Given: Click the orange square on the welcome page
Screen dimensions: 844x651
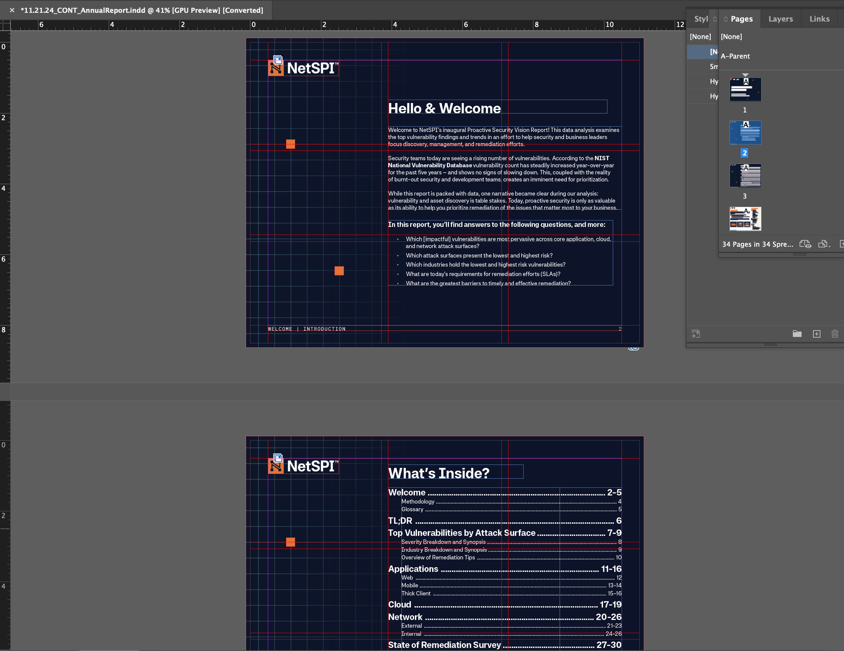Looking at the screenshot, I should coord(291,144).
